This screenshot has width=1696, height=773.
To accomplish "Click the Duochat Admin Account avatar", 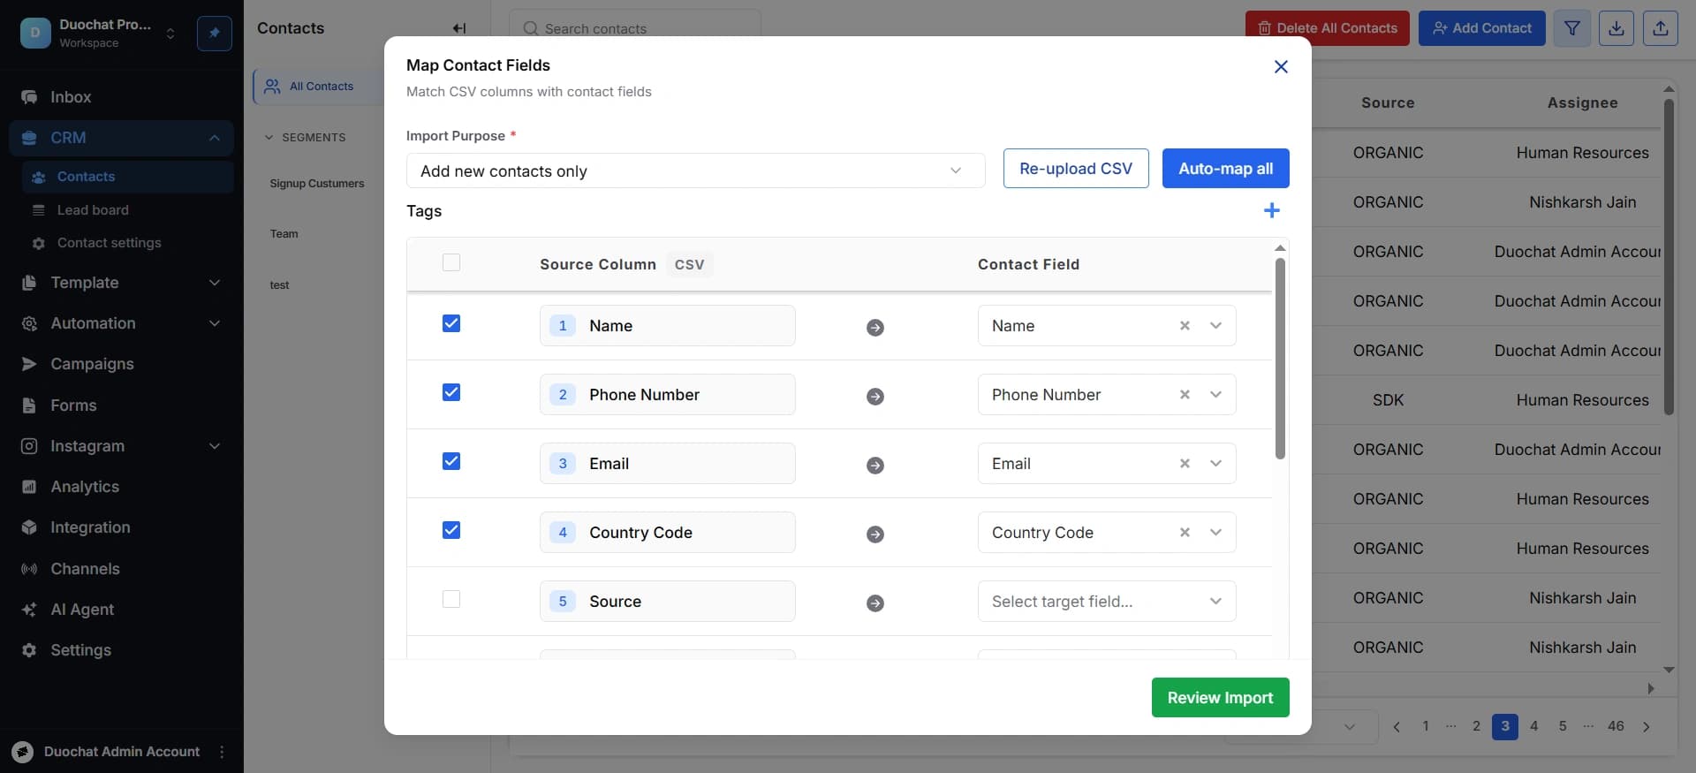I will pos(23,752).
